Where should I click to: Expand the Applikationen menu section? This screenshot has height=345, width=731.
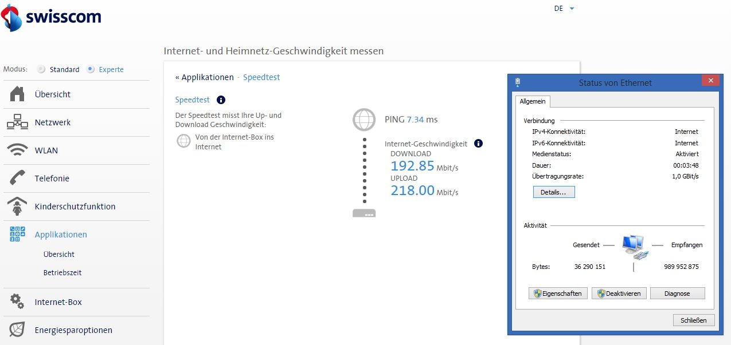click(61, 235)
